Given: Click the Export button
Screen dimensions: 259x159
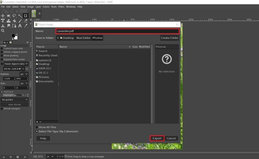Looking at the screenshot, I should click(x=157, y=138).
